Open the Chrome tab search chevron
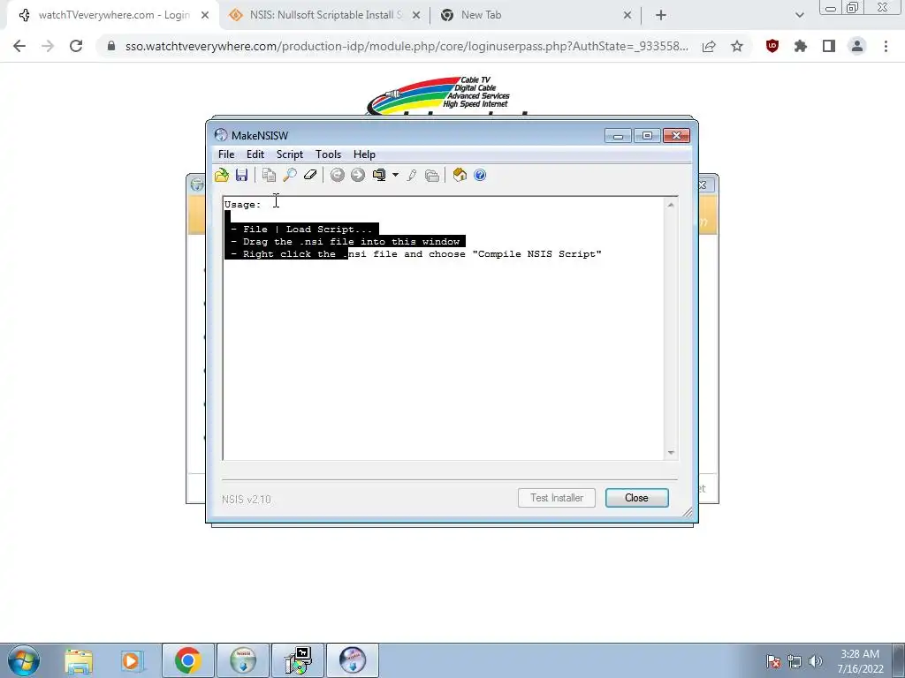Viewport: 905px width, 678px height. pyautogui.click(x=799, y=15)
